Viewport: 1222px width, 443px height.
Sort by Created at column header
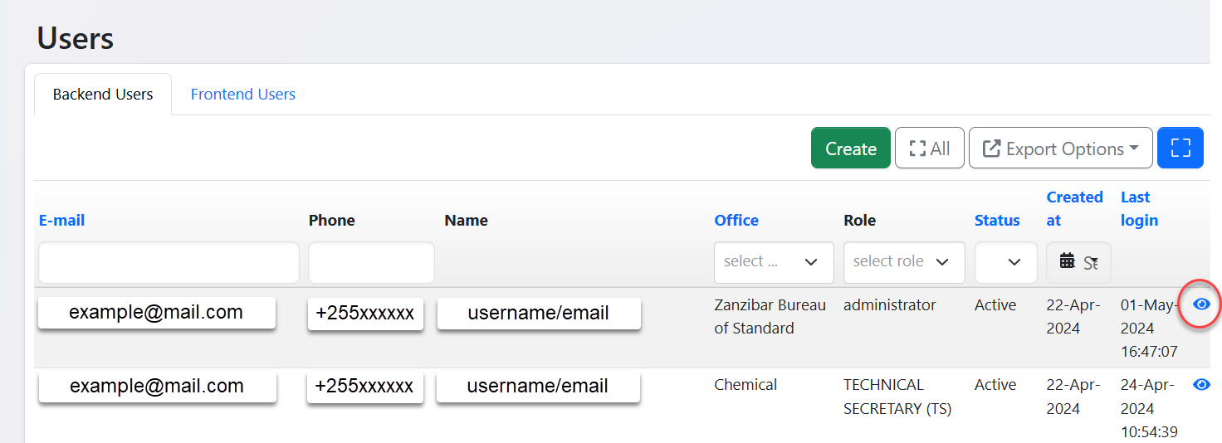point(1074,208)
